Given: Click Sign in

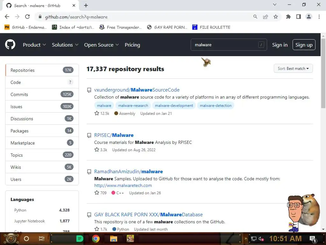Looking at the screenshot, I should pos(280,45).
